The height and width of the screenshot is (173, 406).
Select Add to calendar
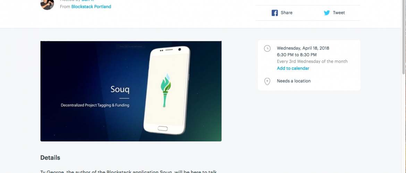coord(293,69)
